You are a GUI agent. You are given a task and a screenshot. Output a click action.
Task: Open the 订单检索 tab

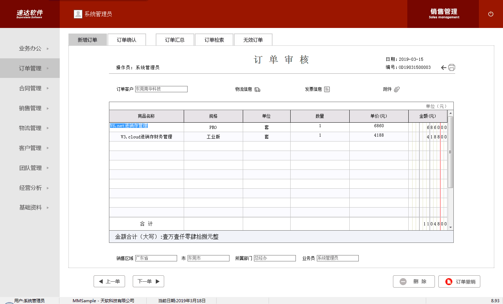214,40
